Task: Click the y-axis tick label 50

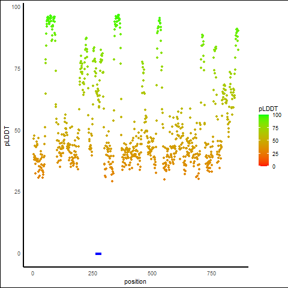Action: (x=17, y=131)
